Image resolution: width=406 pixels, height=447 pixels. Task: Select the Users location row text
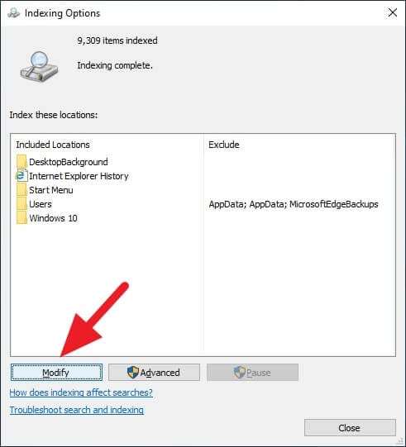41,204
